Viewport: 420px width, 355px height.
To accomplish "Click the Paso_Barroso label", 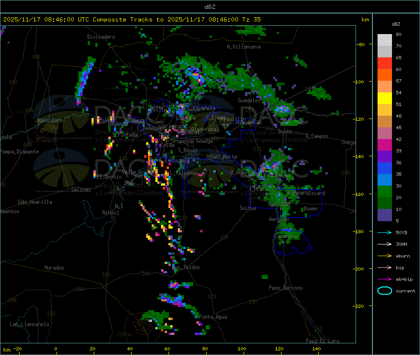I will (286, 288).
